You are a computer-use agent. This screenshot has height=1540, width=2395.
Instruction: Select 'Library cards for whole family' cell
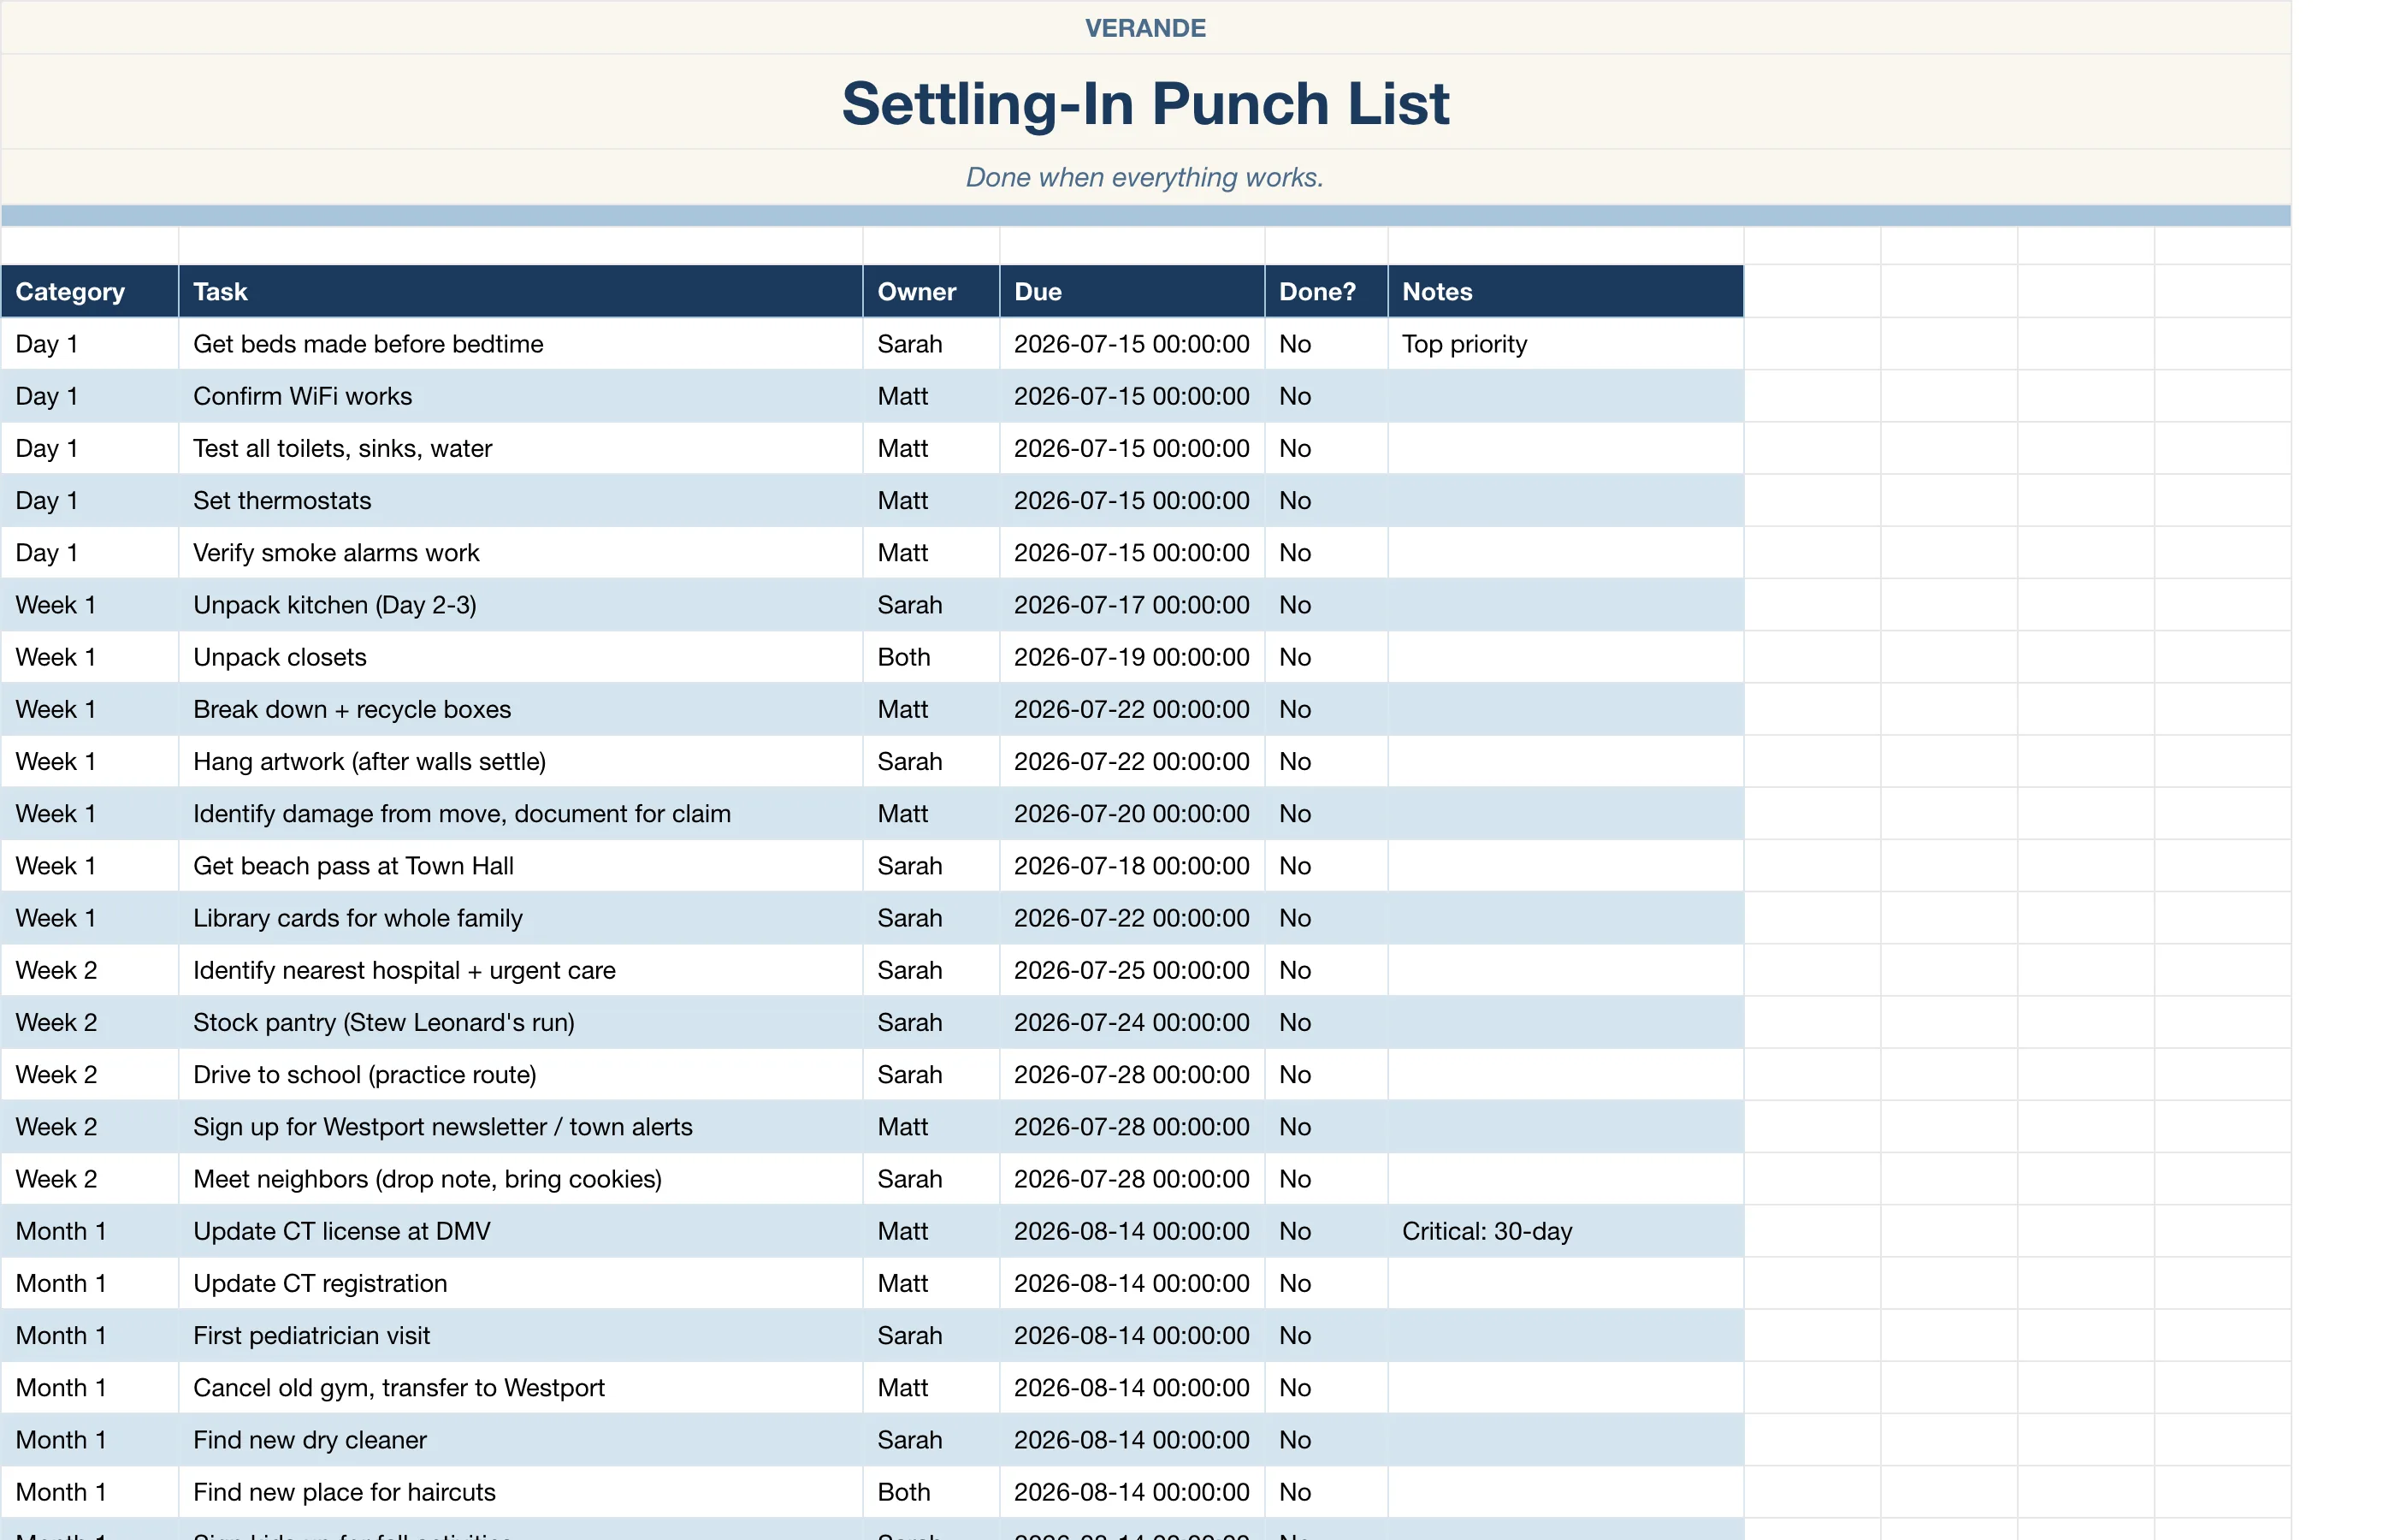(521, 918)
